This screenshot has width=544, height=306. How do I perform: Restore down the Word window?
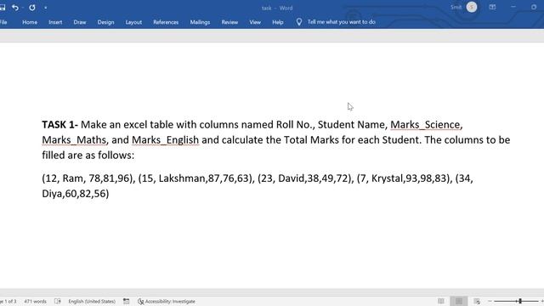point(534,7)
